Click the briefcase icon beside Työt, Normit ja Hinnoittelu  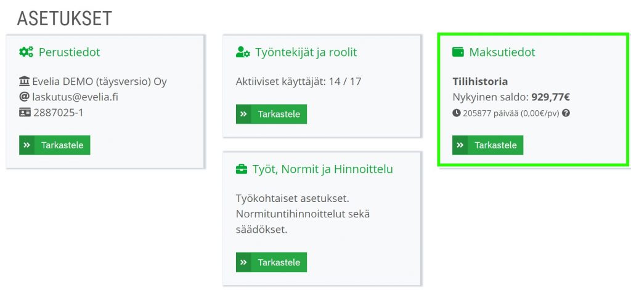click(242, 169)
